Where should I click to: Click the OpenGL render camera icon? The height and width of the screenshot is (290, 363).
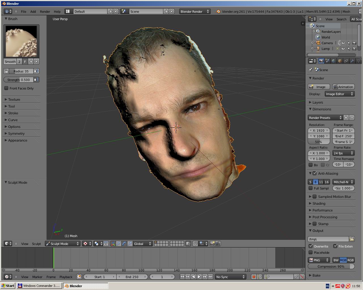(212, 244)
